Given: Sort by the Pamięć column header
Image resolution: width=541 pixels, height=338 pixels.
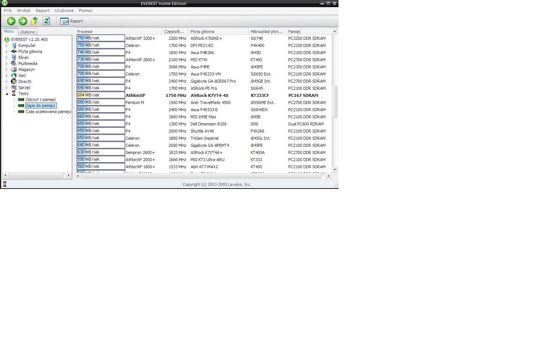Looking at the screenshot, I should point(309,32).
